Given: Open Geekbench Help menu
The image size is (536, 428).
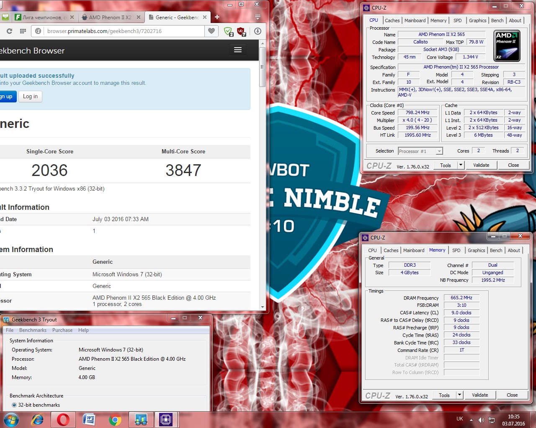Looking at the screenshot, I should tap(83, 330).
